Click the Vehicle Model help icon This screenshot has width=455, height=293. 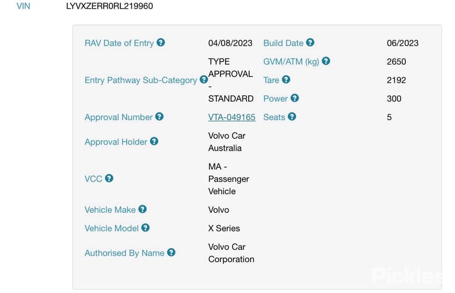point(145,228)
